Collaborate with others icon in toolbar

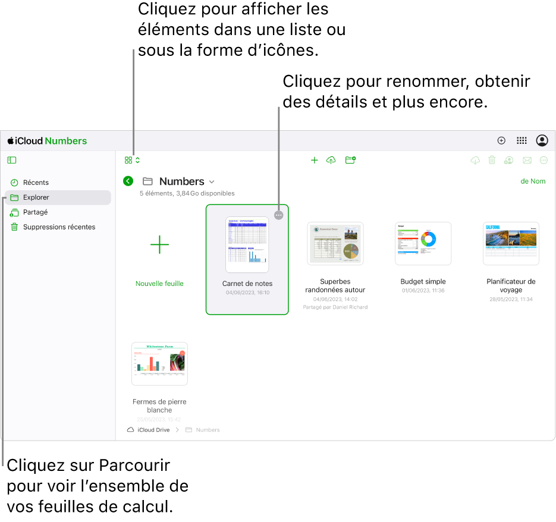point(509,161)
